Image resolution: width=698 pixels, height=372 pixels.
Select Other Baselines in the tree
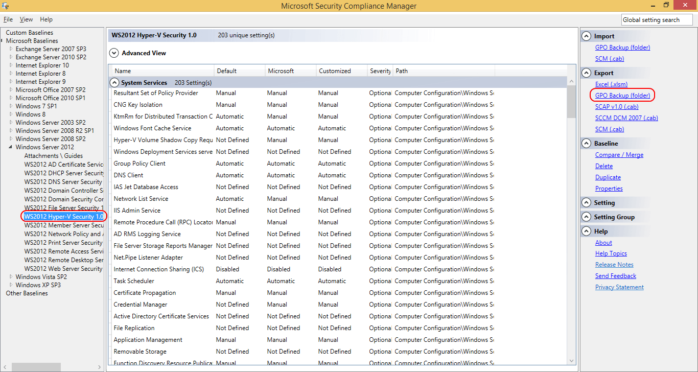point(27,293)
